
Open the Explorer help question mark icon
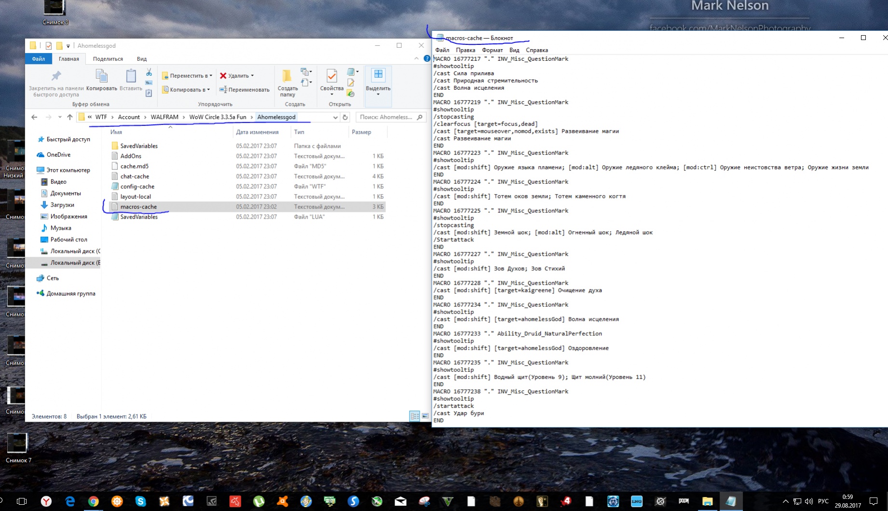click(426, 58)
